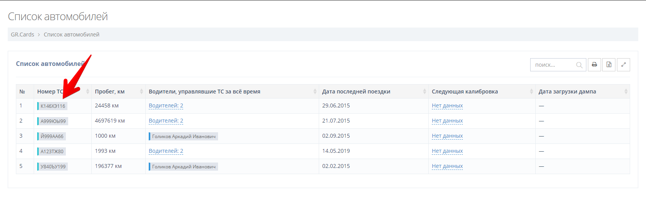Image resolution: width=646 pixels, height=204 pixels.
Task: Open GR.Cards breadcrumb link
Action: [22, 35]
